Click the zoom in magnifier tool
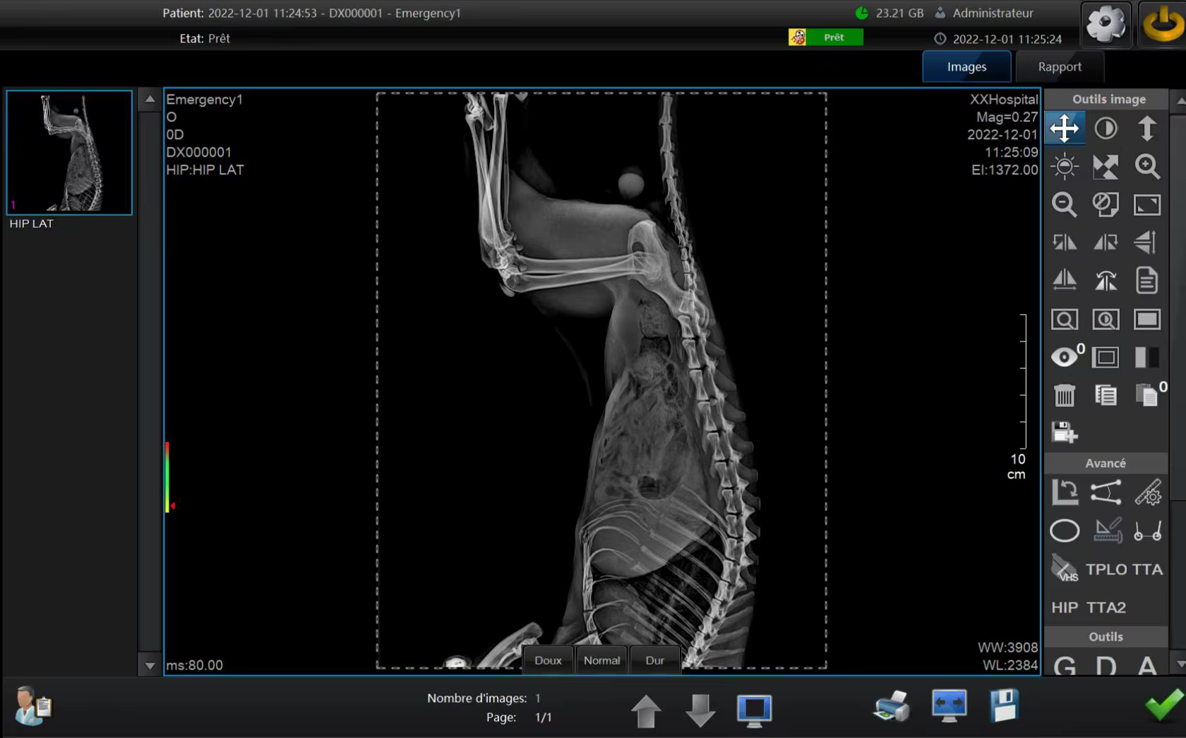1186x738 pixels. (1146, 167)
